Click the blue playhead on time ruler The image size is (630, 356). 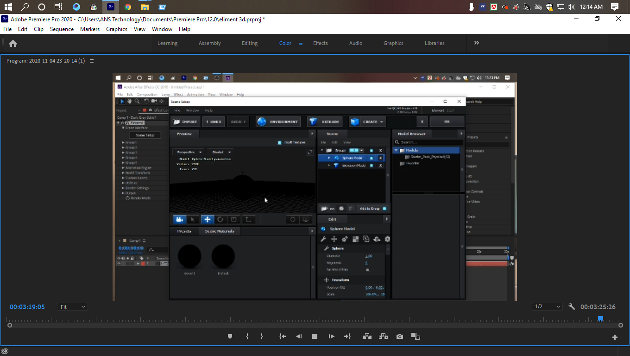pos(600,318)
